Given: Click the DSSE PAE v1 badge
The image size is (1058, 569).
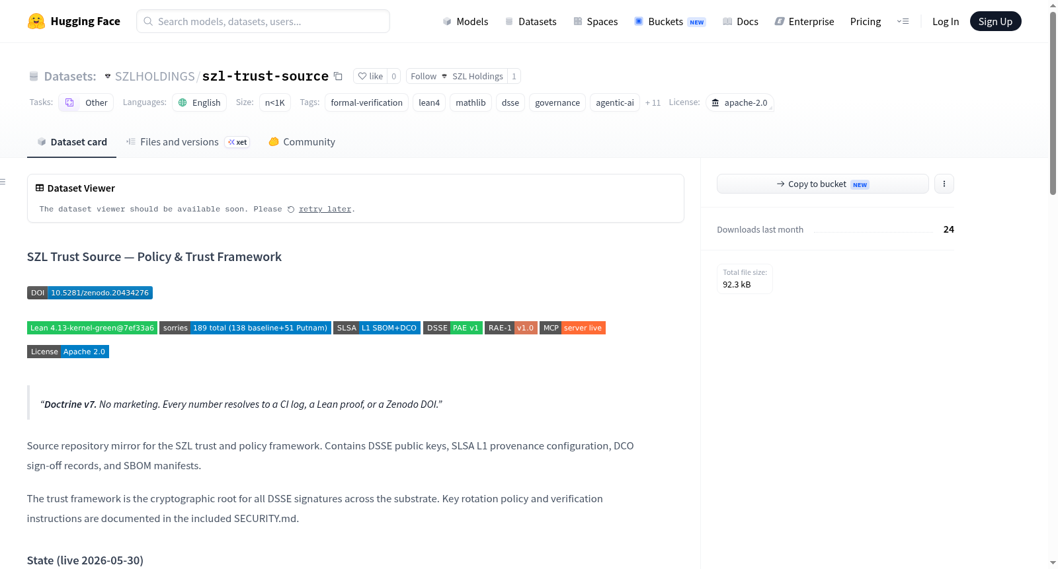Looking at the screenshot, I should (453, 328).
